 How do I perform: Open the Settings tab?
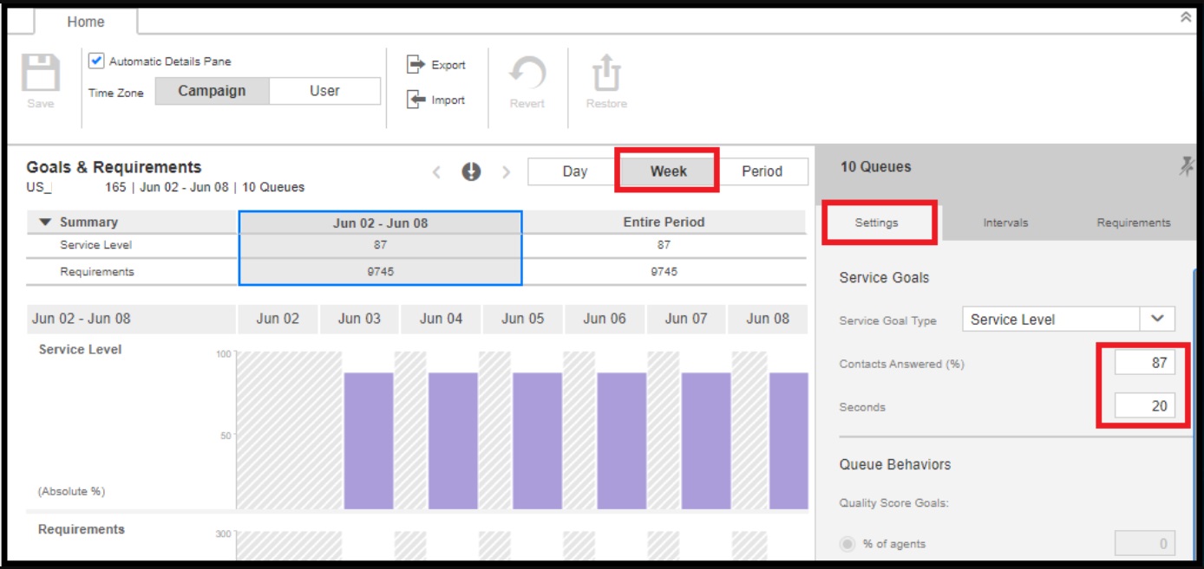[x=876, y=223]
